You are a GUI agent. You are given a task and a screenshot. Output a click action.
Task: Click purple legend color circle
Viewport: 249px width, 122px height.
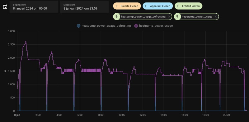tap(136, 26)
